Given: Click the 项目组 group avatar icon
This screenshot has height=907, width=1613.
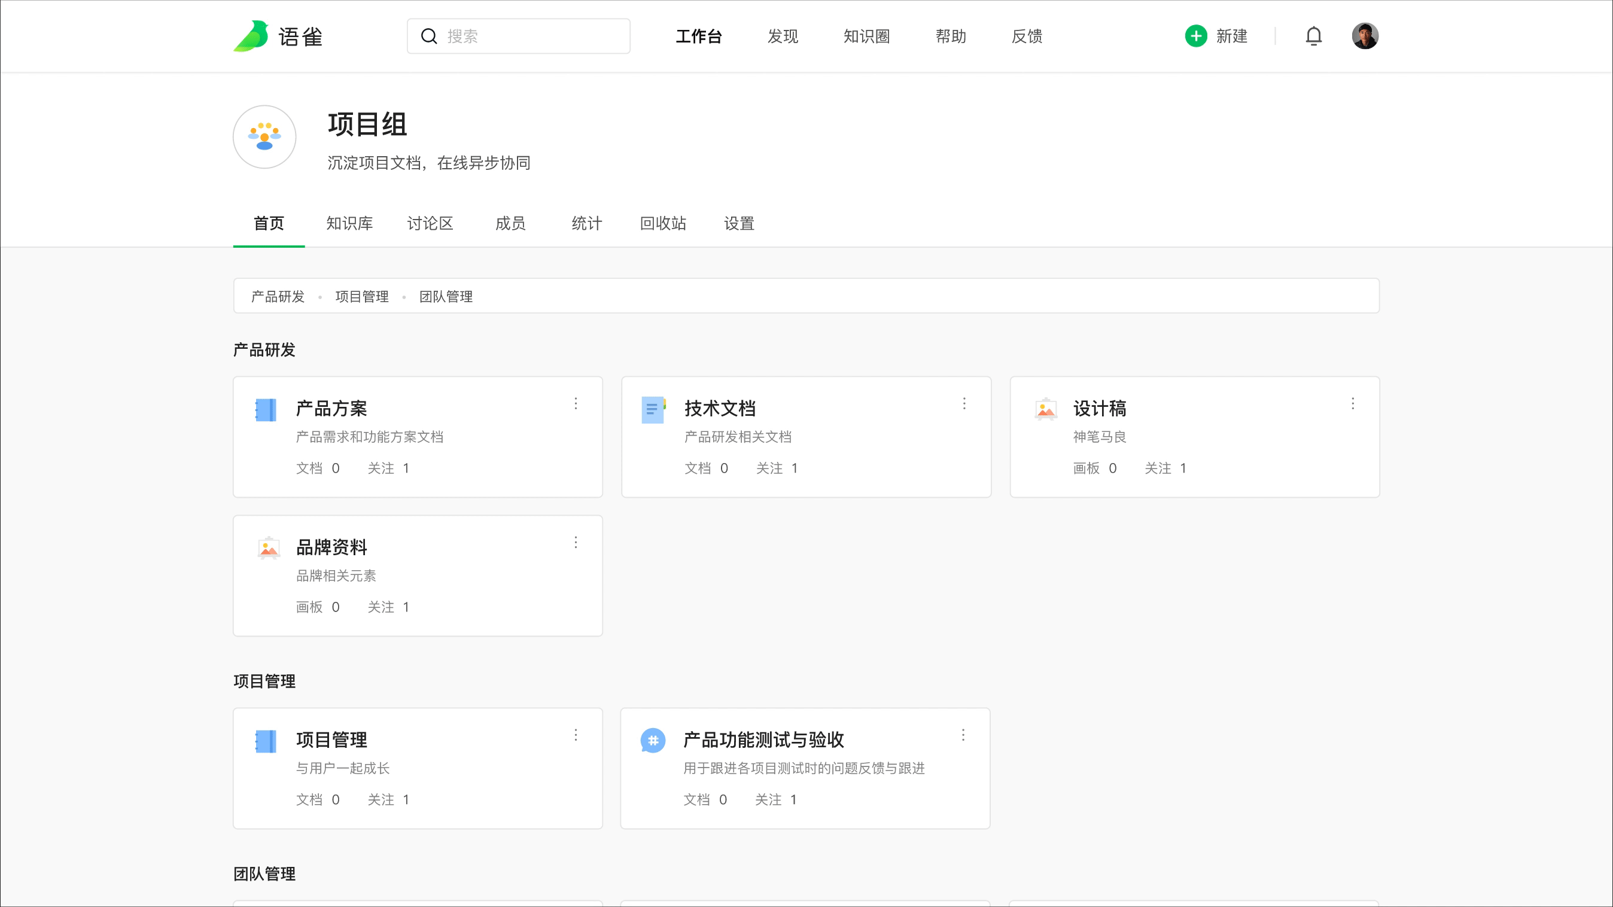Looking at the screenshot, I should [264, 136].
